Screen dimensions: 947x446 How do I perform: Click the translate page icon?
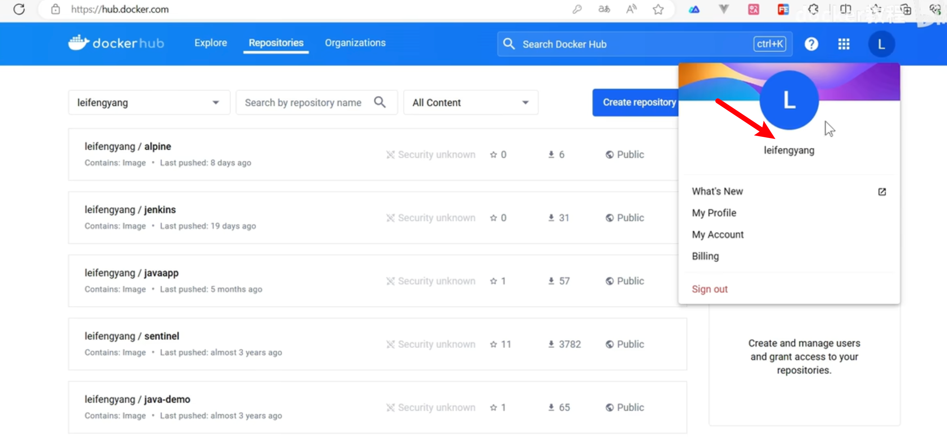(604, 9)
